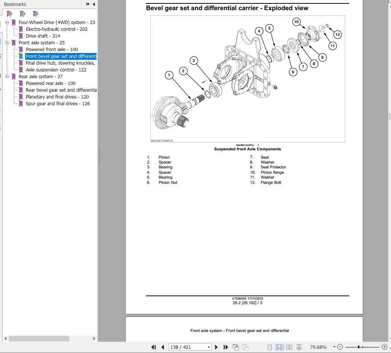Jump to the last page
Viewport: 391px width, 353px height.
click(x=226, y=347)
